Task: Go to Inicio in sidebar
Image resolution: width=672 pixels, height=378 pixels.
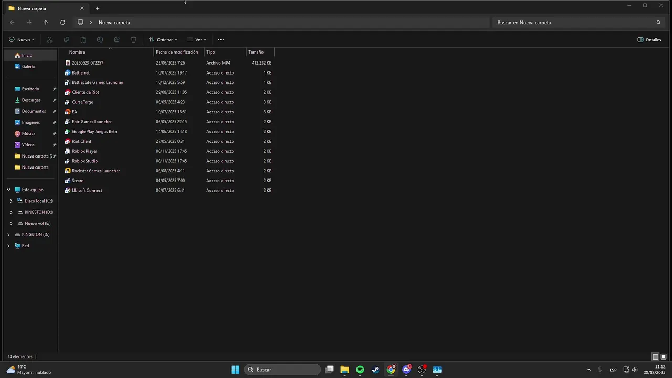Action: point(30,55)
